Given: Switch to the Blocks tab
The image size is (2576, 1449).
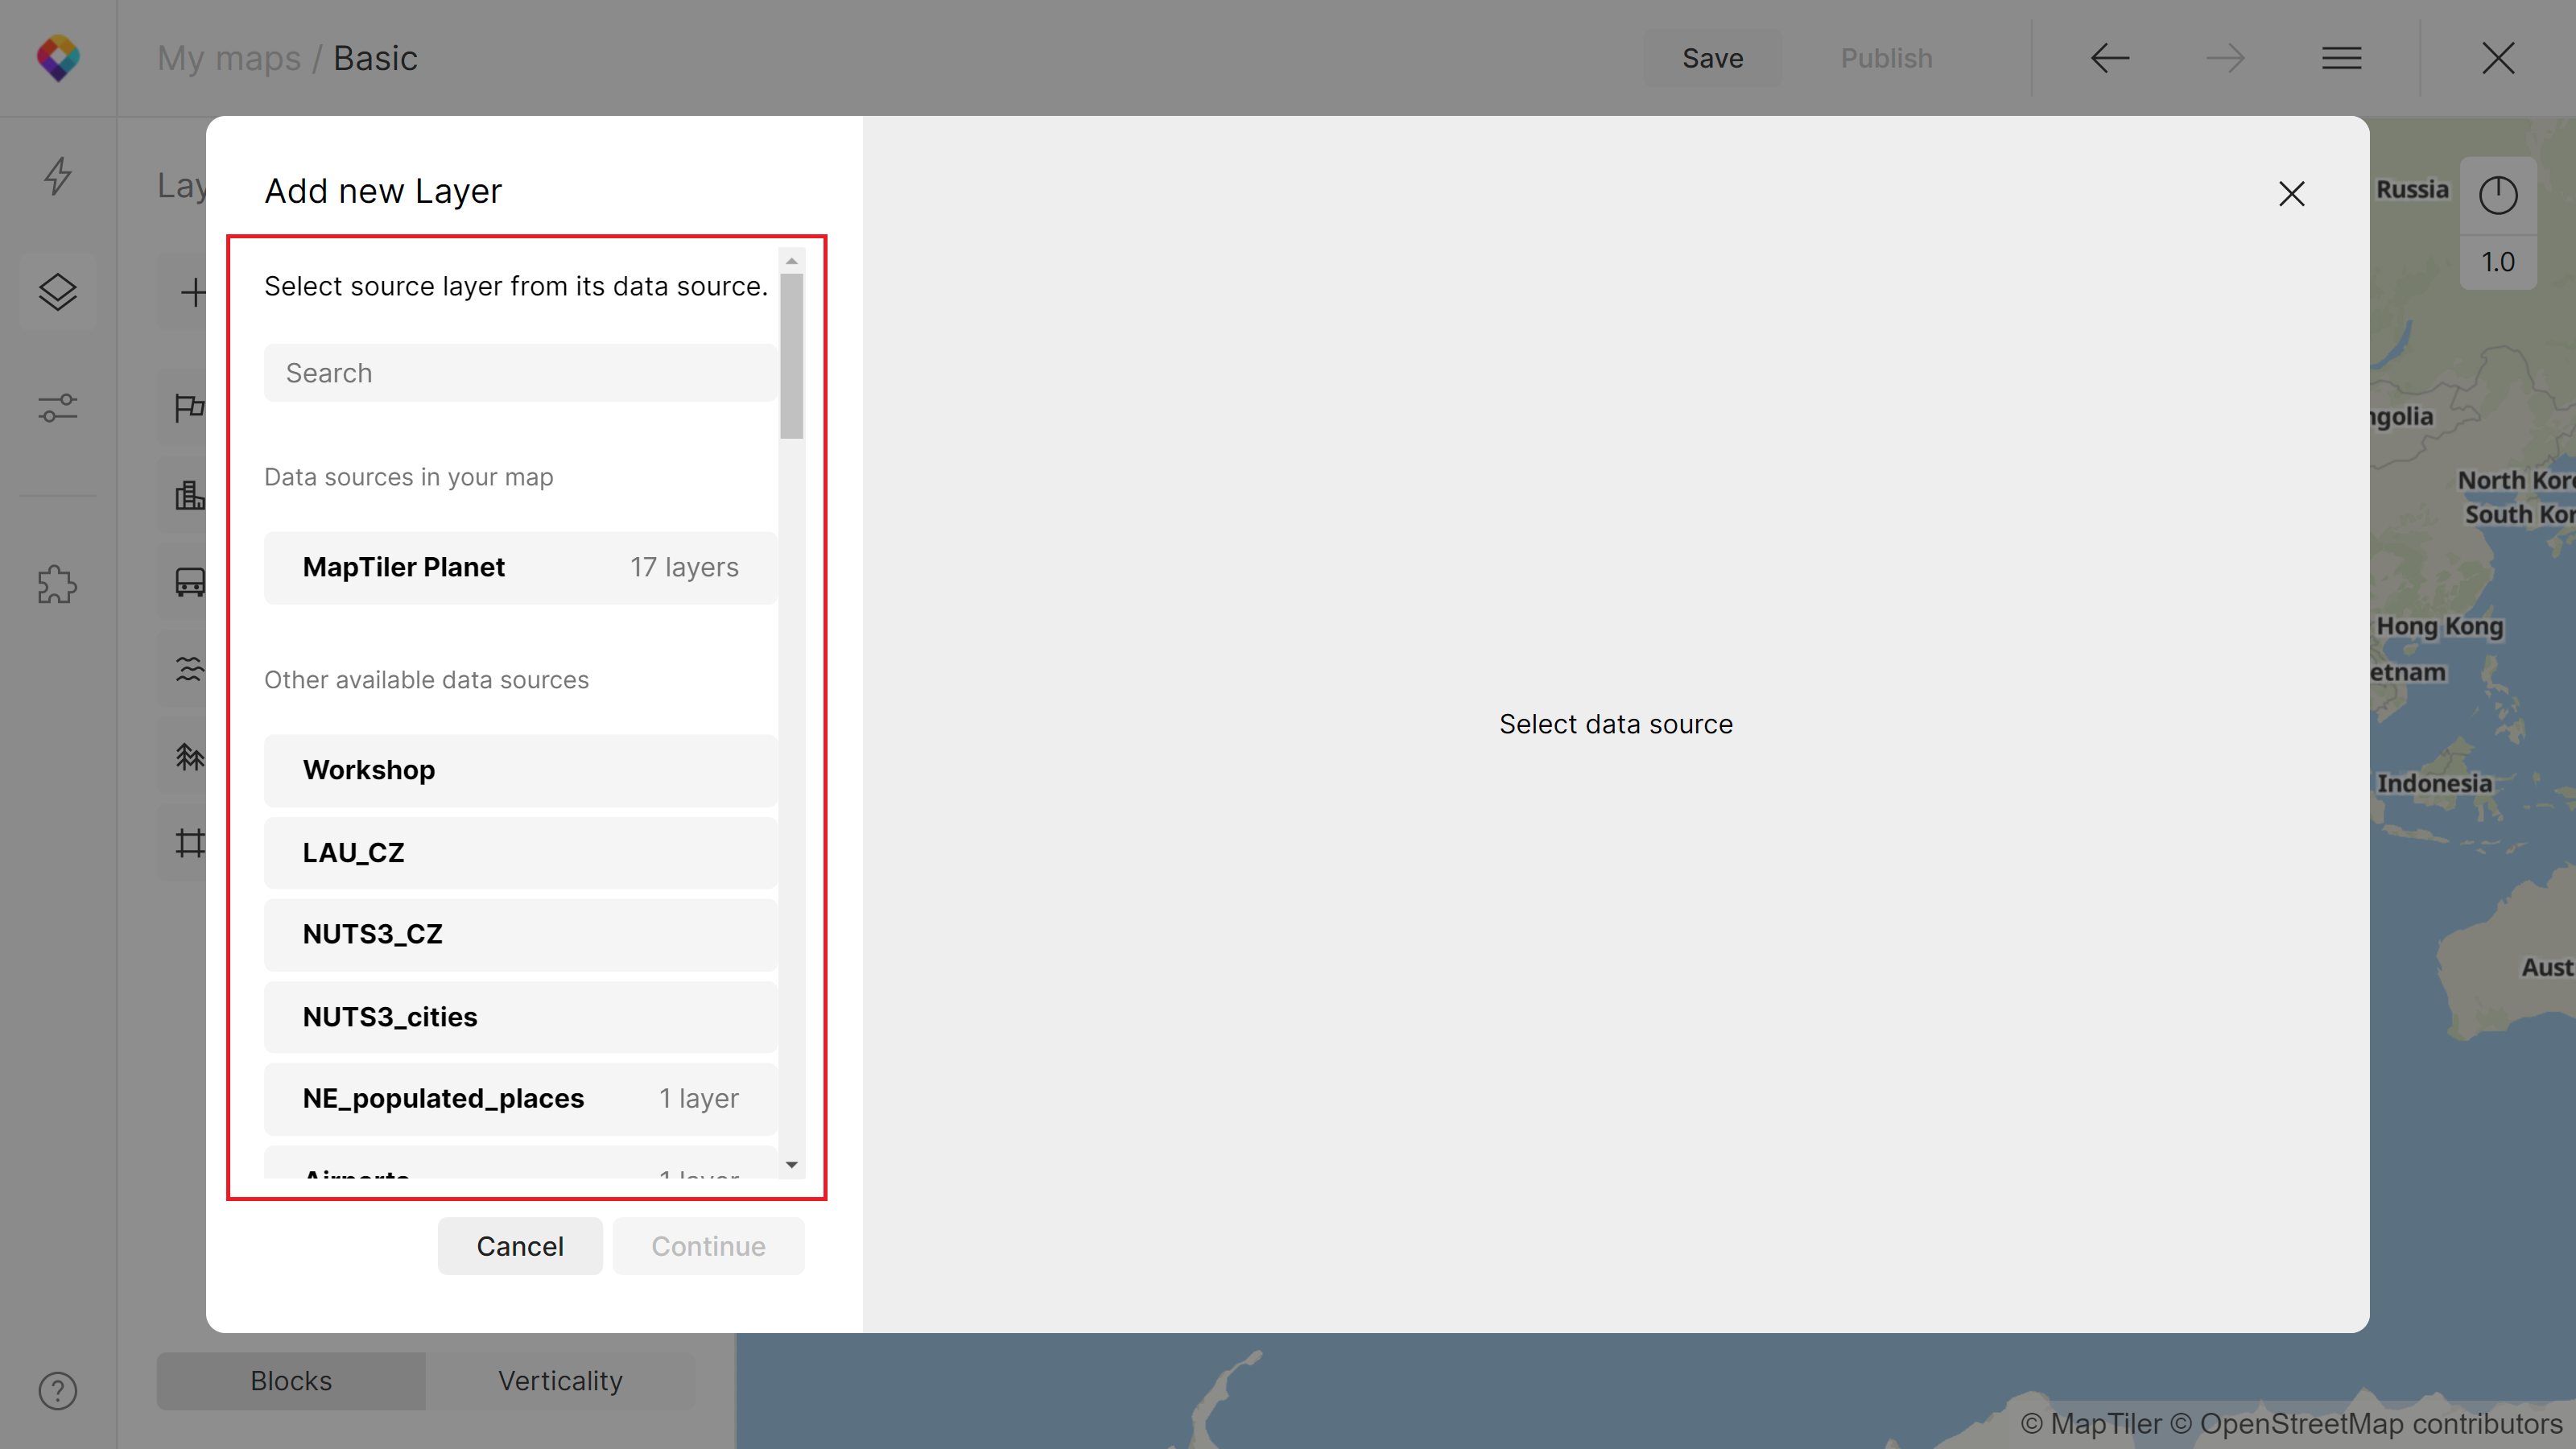Looking at the screenshot, I should tap(291, 1380).
